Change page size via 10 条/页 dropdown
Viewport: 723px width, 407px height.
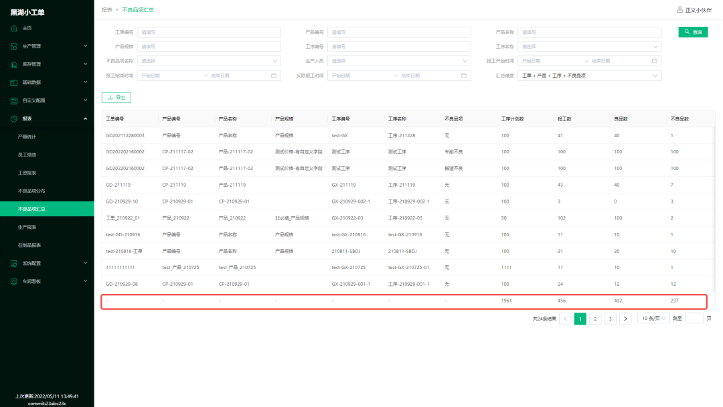point(653,319)
